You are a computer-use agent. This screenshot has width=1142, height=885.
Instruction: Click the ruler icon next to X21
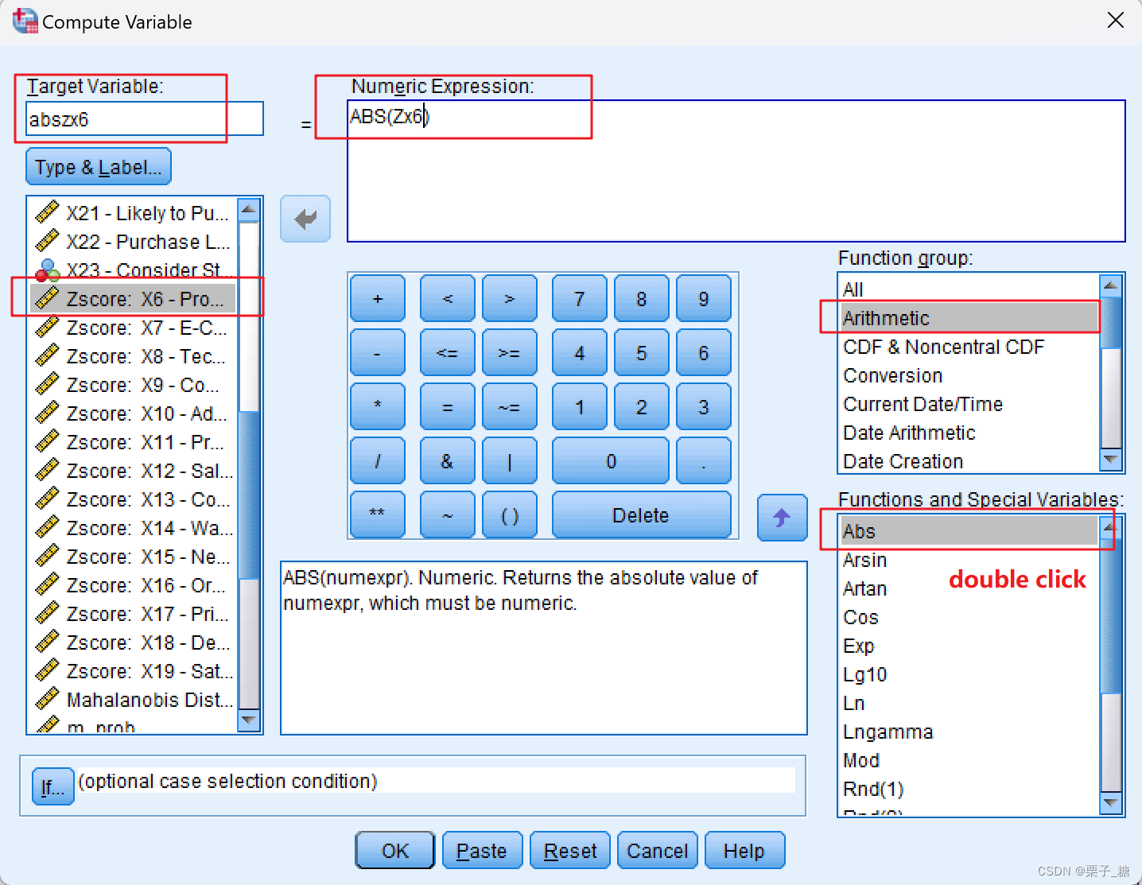tap(48, 212)
